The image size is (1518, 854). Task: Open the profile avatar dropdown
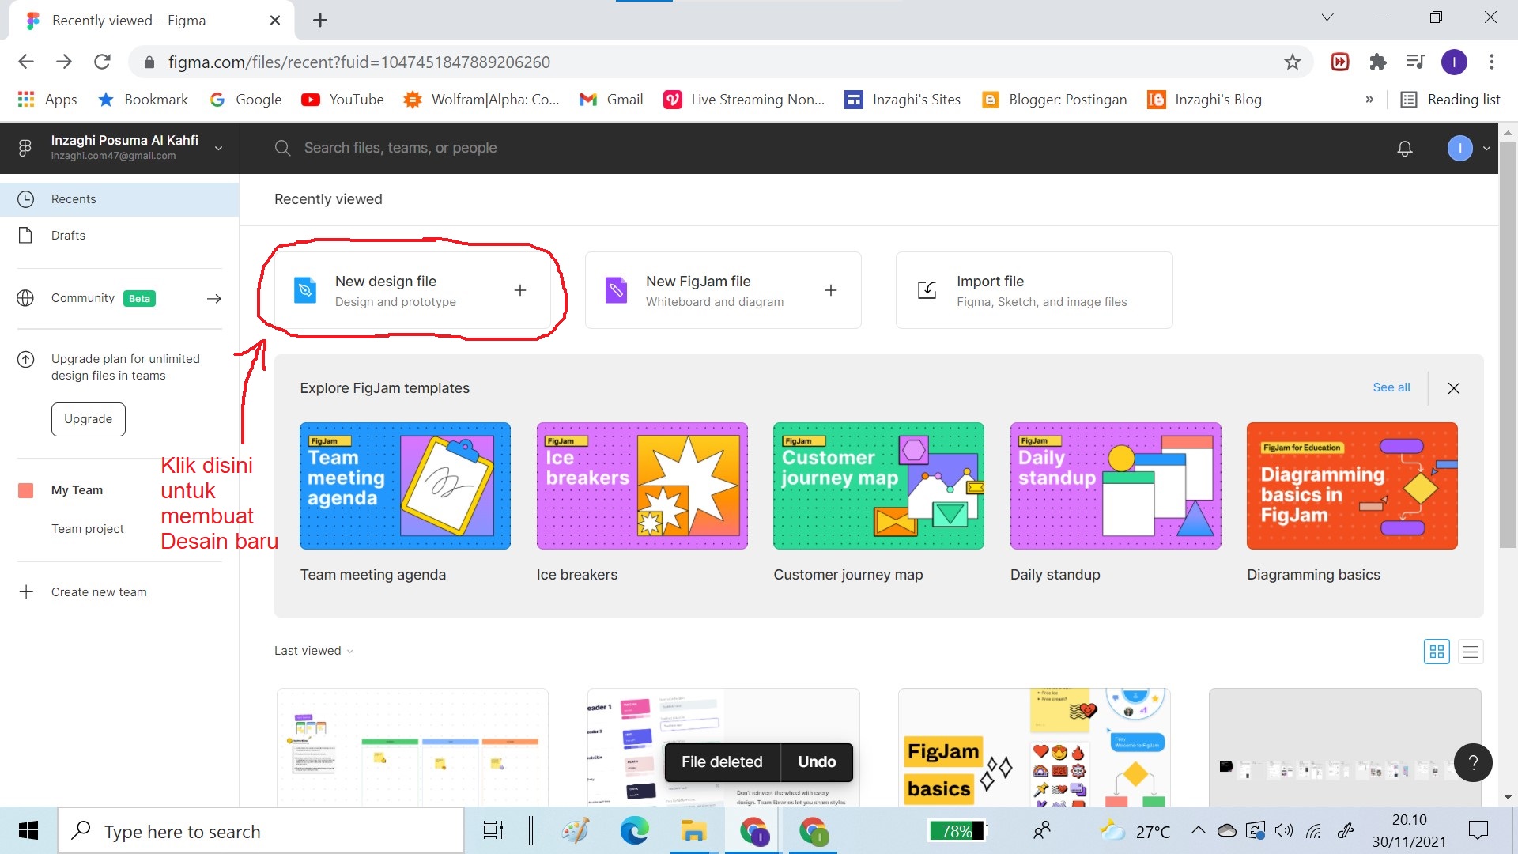pos(1459,148)
